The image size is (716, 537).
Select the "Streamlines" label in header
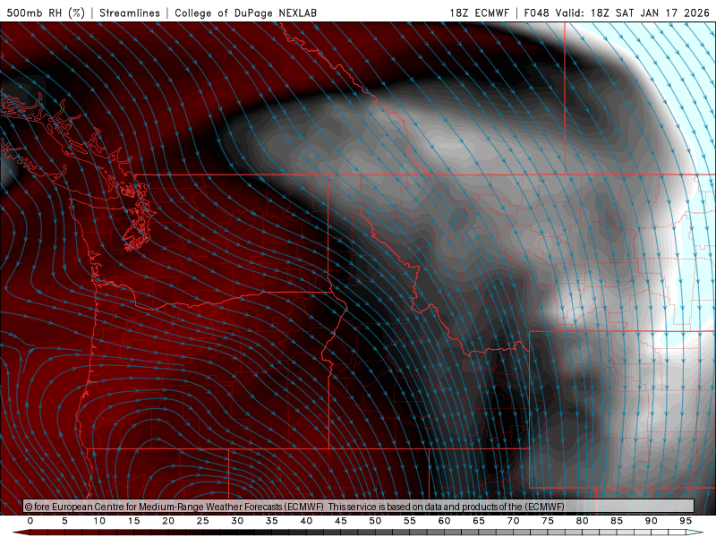130,13
